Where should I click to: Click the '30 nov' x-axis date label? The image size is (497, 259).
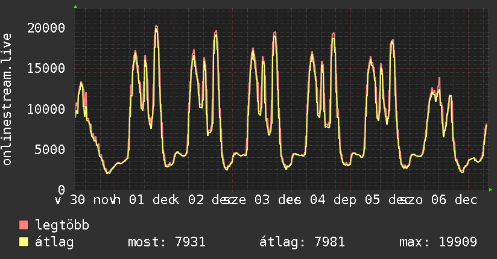(92, 200)
